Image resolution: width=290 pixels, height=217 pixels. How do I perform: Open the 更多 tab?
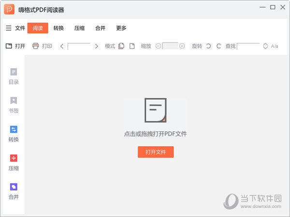(x=121, y=28)
